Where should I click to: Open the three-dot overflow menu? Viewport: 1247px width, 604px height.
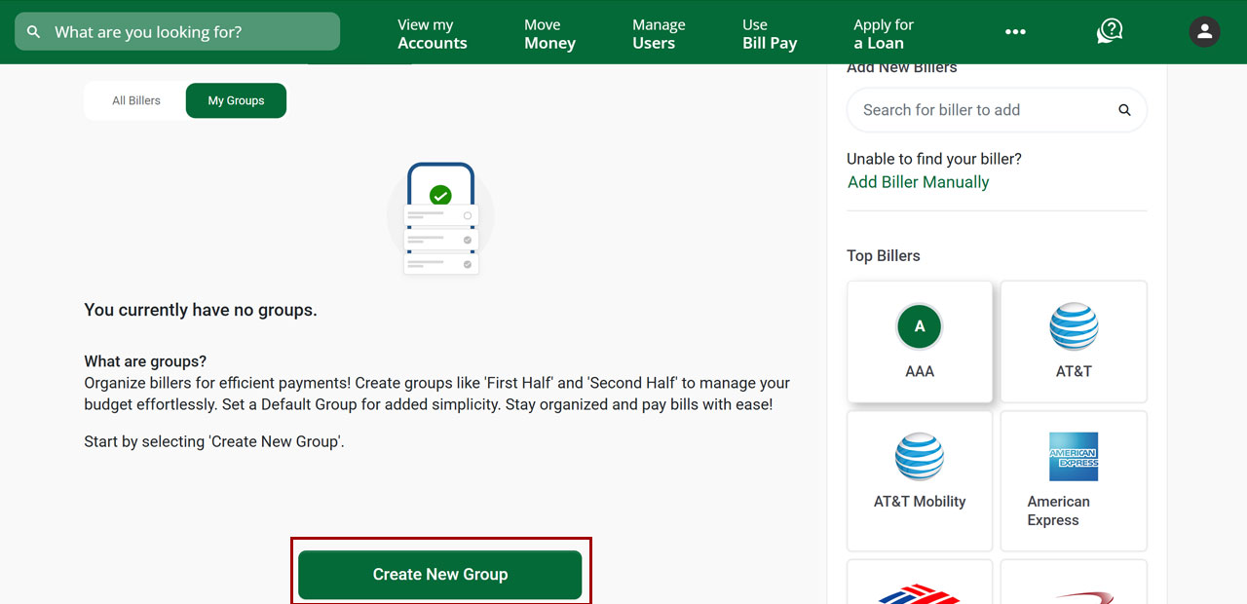click(1015, 31)
